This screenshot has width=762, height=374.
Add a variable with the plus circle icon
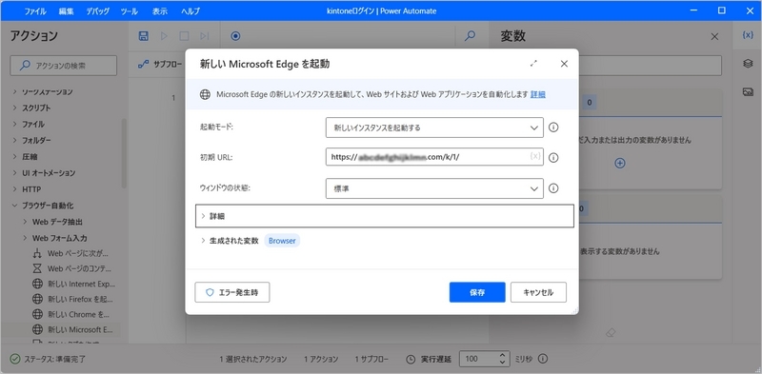point(620,163)
